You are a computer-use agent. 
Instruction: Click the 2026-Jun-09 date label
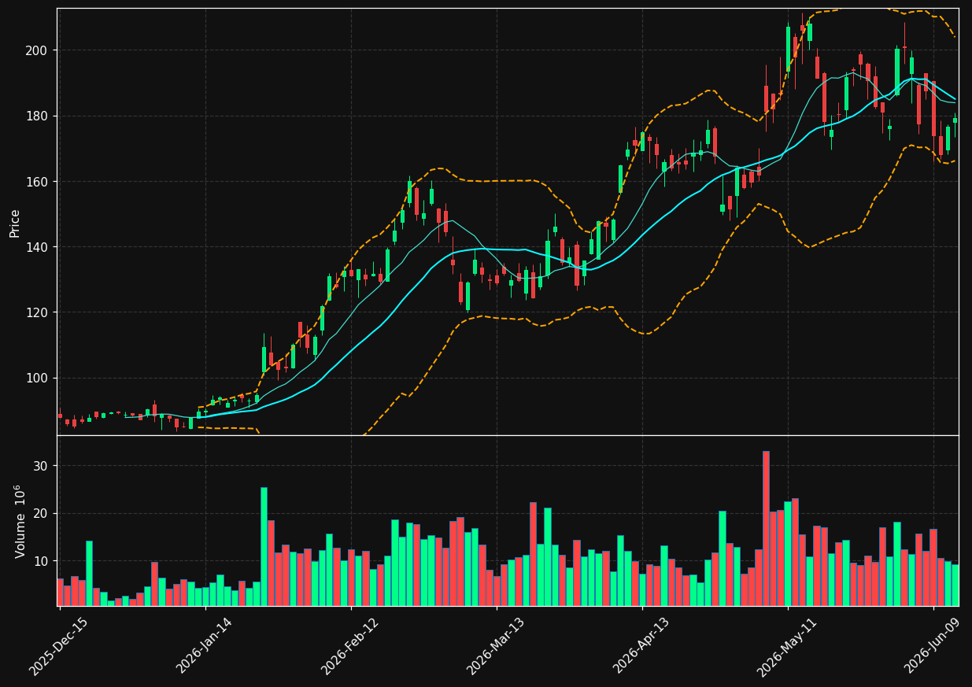[x=933, y=645]
